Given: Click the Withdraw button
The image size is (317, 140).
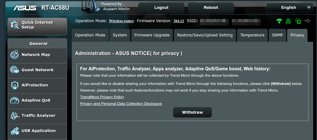Looking at the screenshot, I should click(x=192, y=112).
